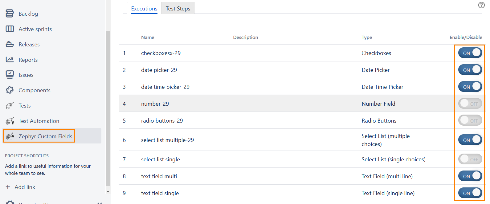Click the down chevron below the sidebar scrollbar
Viewport: 490px width, 204px height.
click(x=108, y=191)
